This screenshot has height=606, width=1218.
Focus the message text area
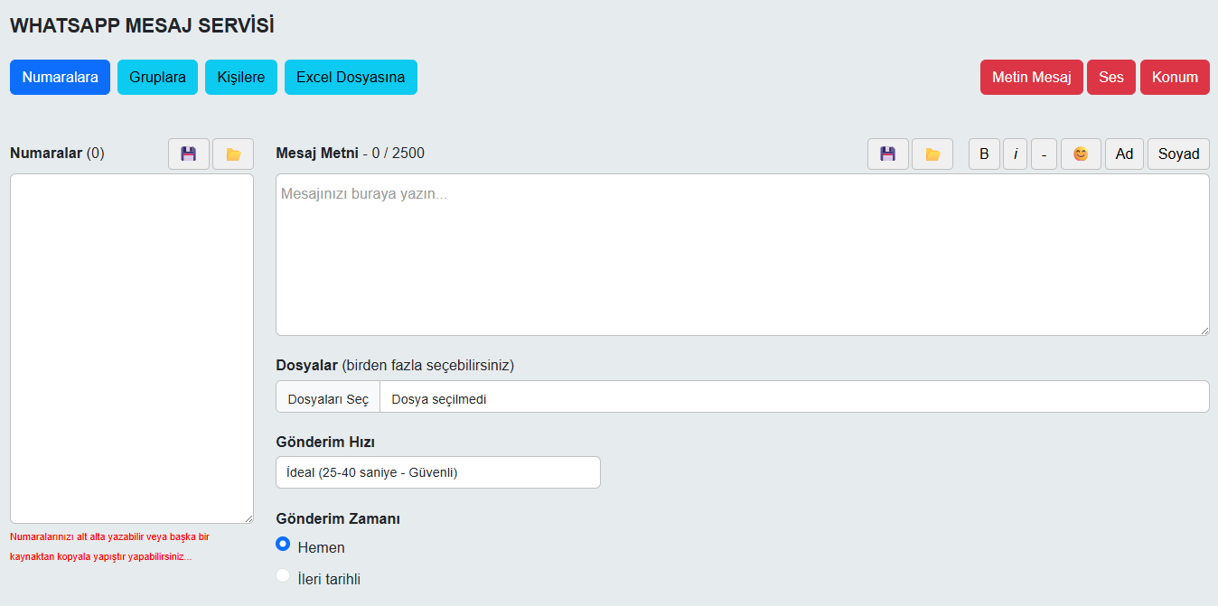tap(742, 255)
